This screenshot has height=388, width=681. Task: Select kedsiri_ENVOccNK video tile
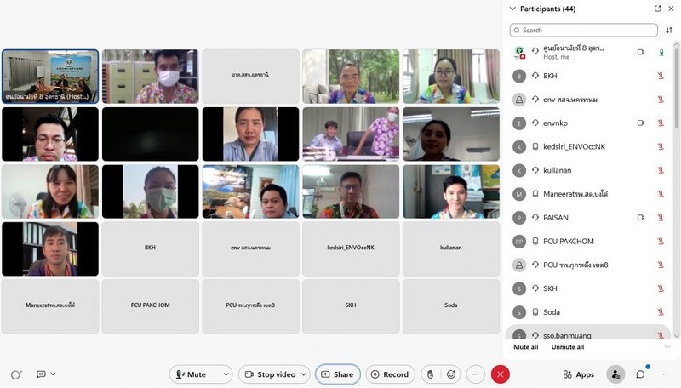tap(351, 249)
